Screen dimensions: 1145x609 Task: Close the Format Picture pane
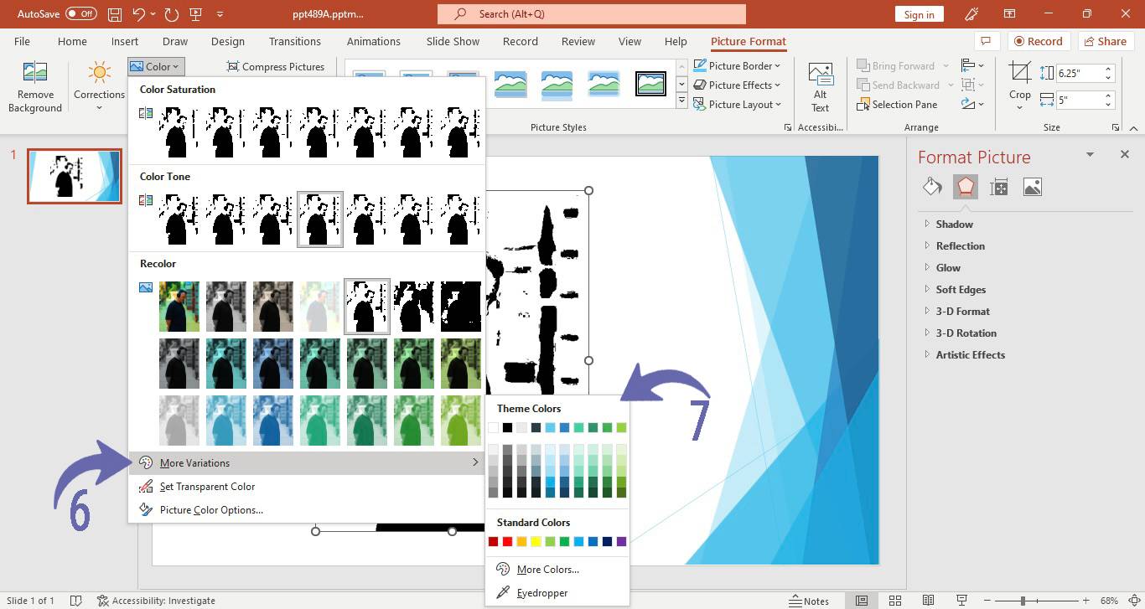[1125, 154]
